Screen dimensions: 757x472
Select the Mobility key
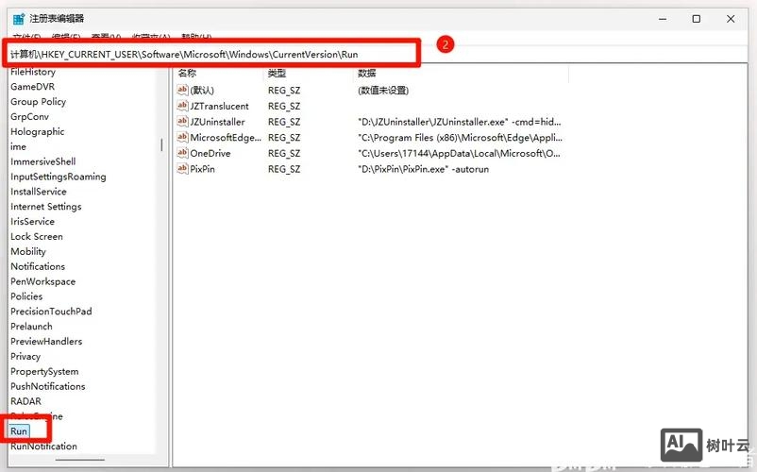pos(28,251)
